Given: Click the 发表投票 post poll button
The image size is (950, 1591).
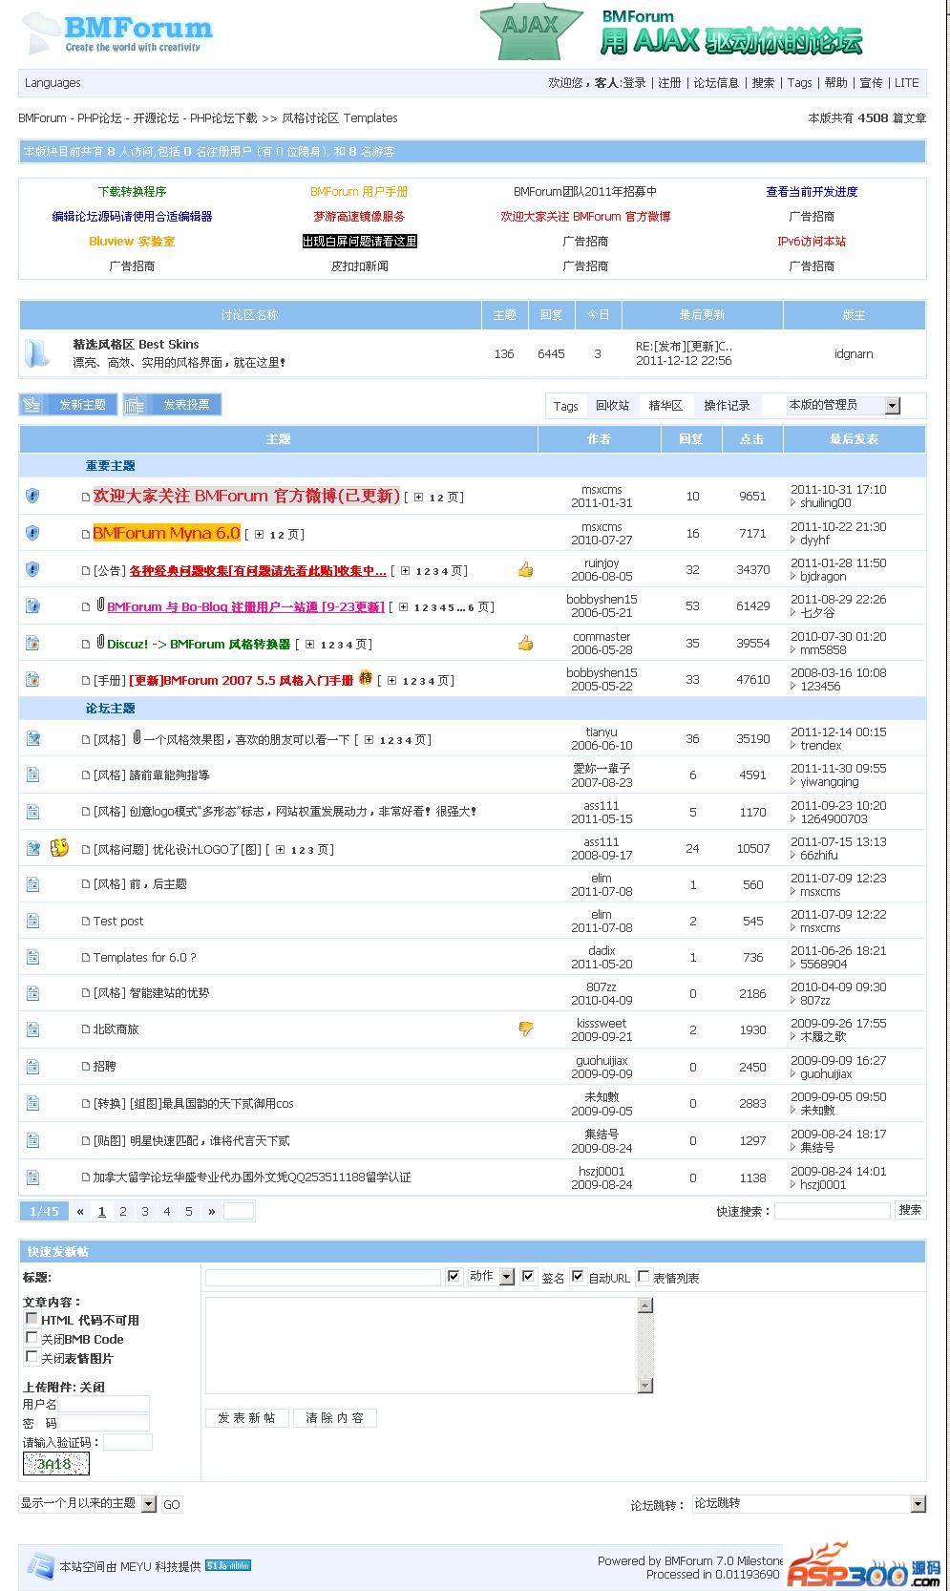Looking at the screenshot, I should point(172,405).
